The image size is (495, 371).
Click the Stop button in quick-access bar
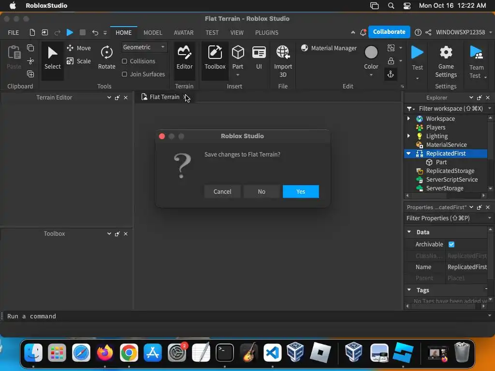tap(82, 32)
